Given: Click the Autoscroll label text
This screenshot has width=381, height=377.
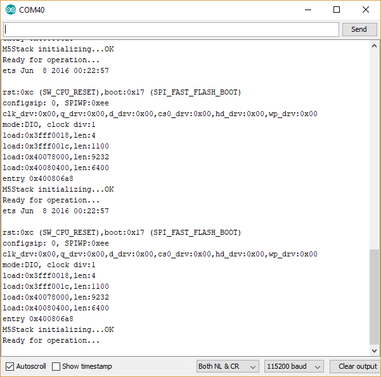Looking at the screenshot, I should click(31, 366).
